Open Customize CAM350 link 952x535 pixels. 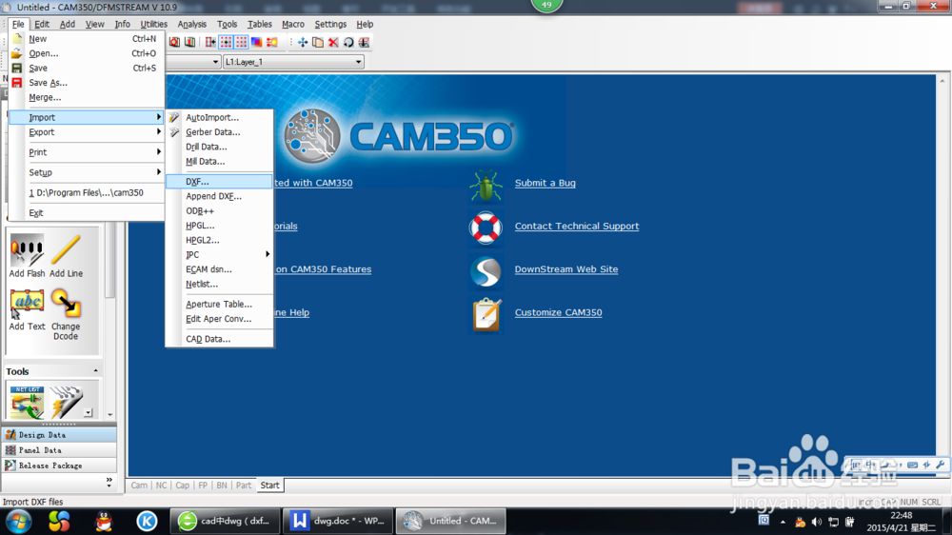coord(559,313)
